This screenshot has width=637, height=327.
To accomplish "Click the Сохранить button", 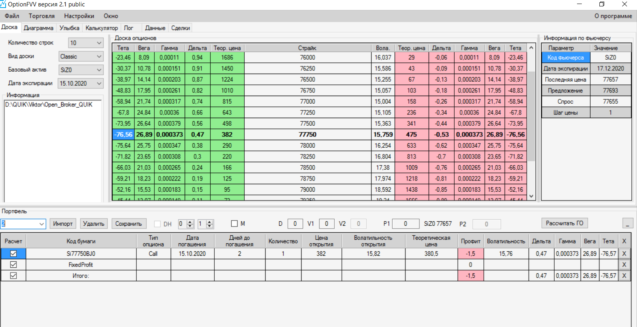I will point(128,224).
